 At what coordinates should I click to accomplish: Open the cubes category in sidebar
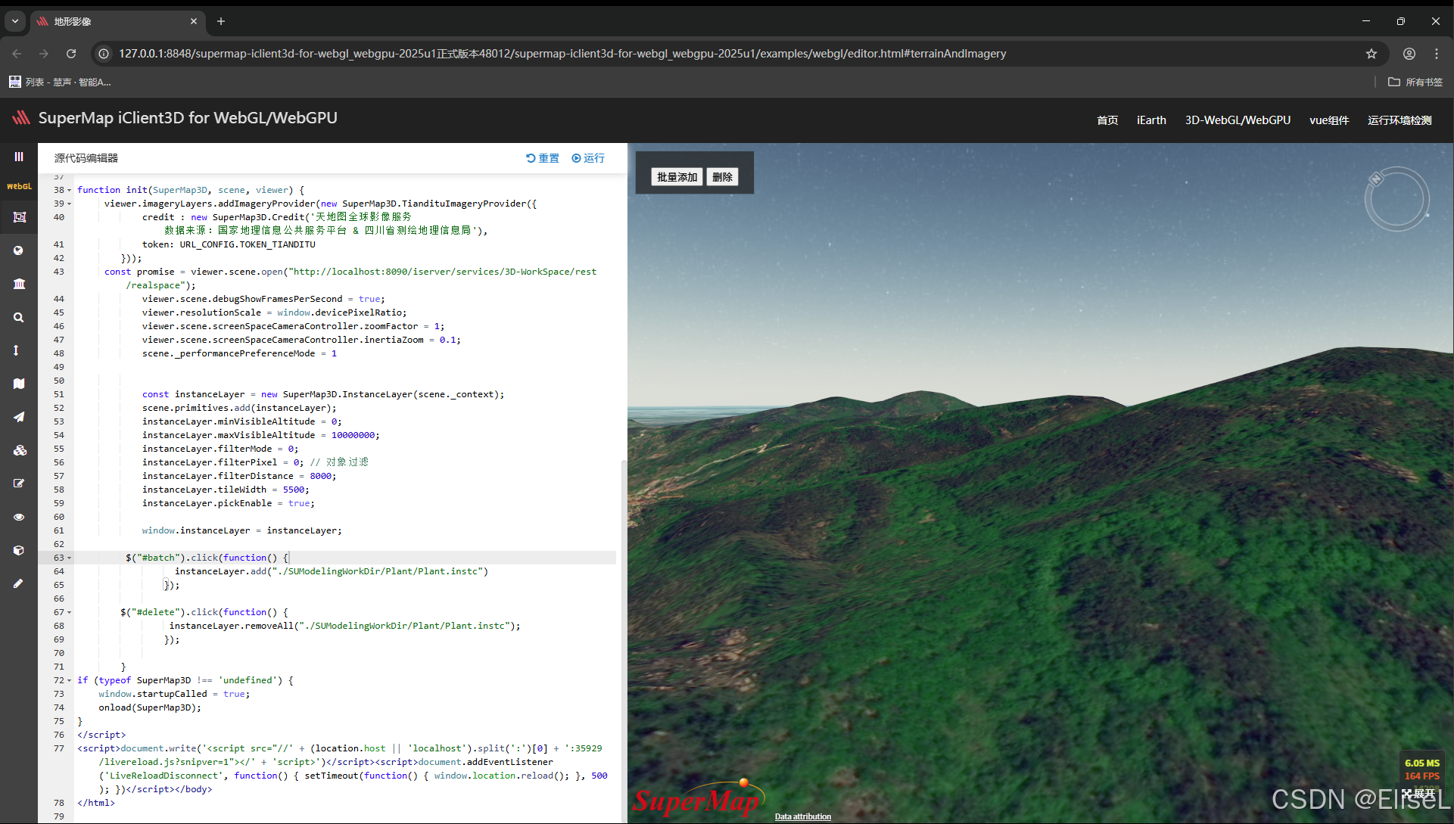click(x=19, y=450)
